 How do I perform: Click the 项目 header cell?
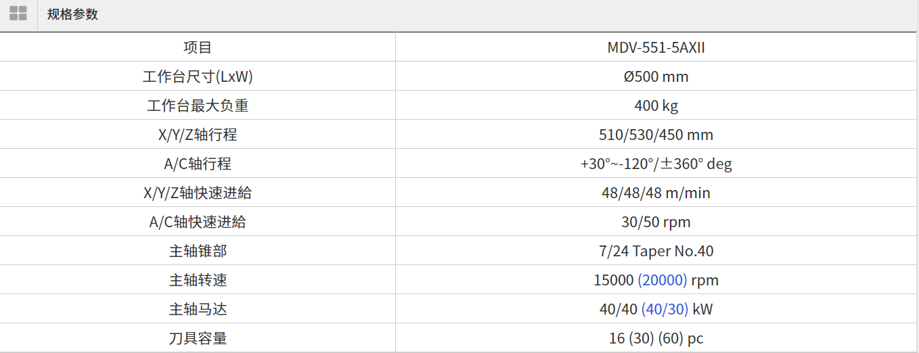(198, 47)
